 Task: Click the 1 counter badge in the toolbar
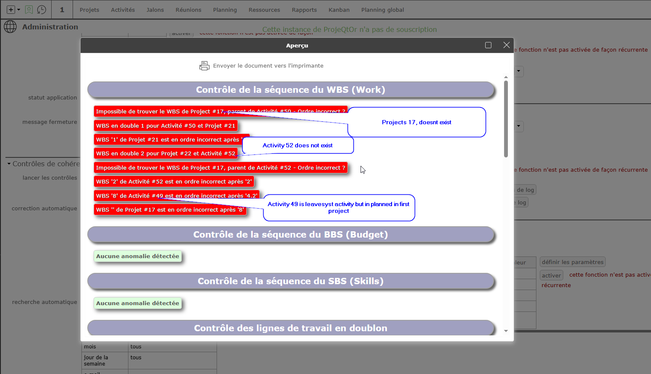coord(62,9)
